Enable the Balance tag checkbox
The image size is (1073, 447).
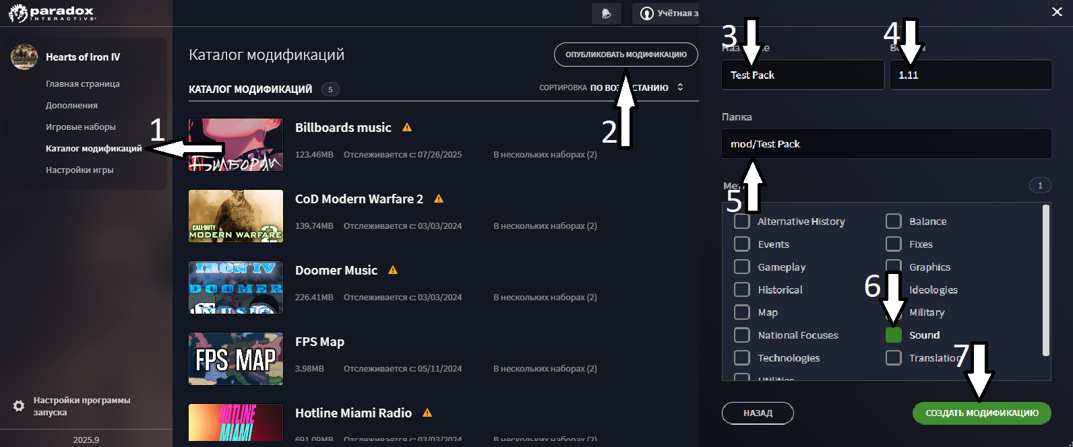tap(894, 221)
